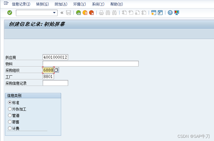Viewport: 214px width, 141px height.
Task: Select the 寄售 radio button
Action: click(x=10, y=122)
